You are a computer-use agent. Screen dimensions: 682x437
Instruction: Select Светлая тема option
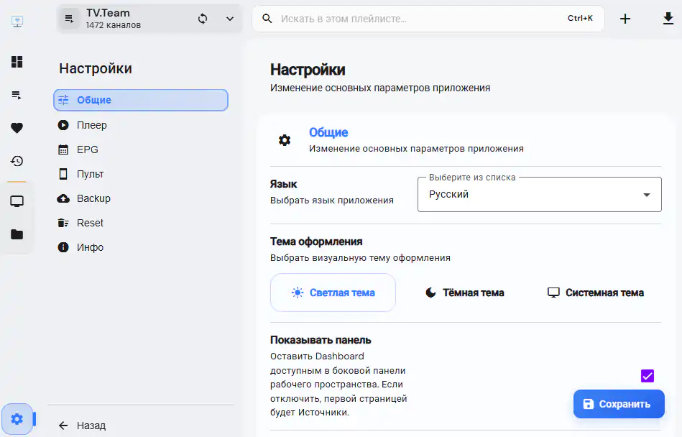click(333, 293)
